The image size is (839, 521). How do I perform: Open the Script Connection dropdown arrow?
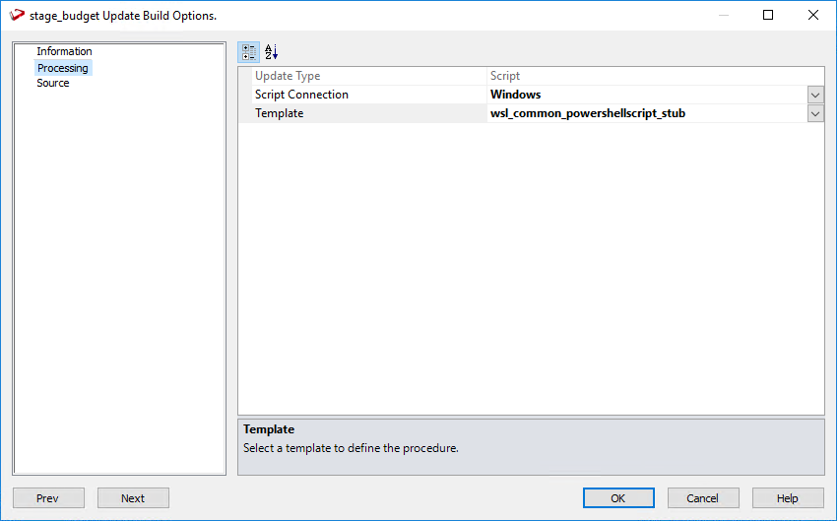point(815,95)
